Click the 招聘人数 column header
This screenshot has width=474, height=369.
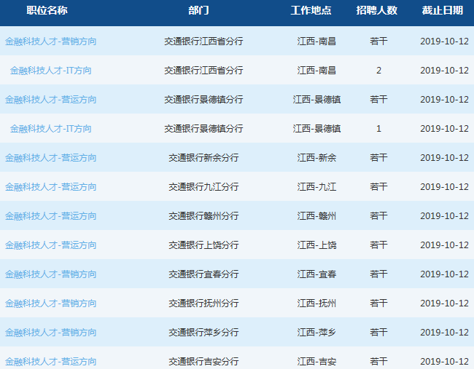377,11
